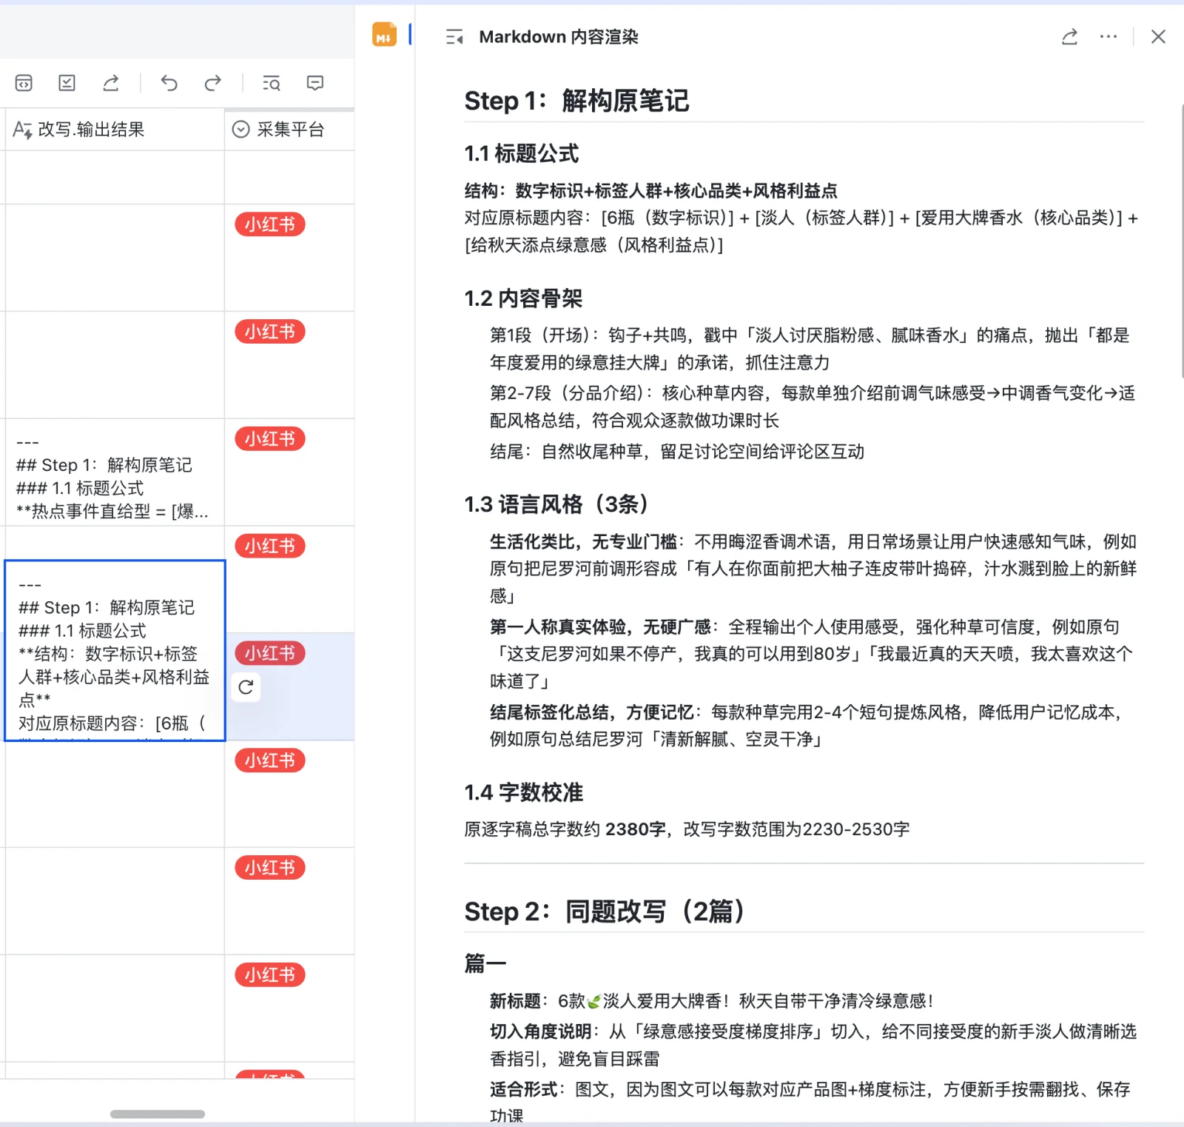Click the 新标题 line in 篇一

pos(711,1001)
